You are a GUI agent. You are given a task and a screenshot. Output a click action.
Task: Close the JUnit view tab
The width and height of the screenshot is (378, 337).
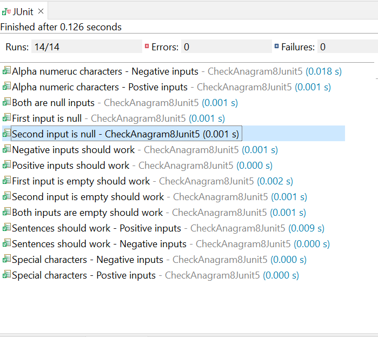coord(41,11)
